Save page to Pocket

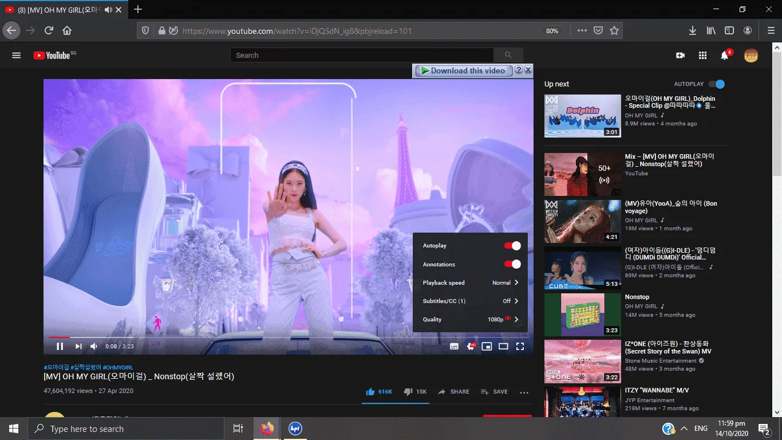tap(598, 30)
